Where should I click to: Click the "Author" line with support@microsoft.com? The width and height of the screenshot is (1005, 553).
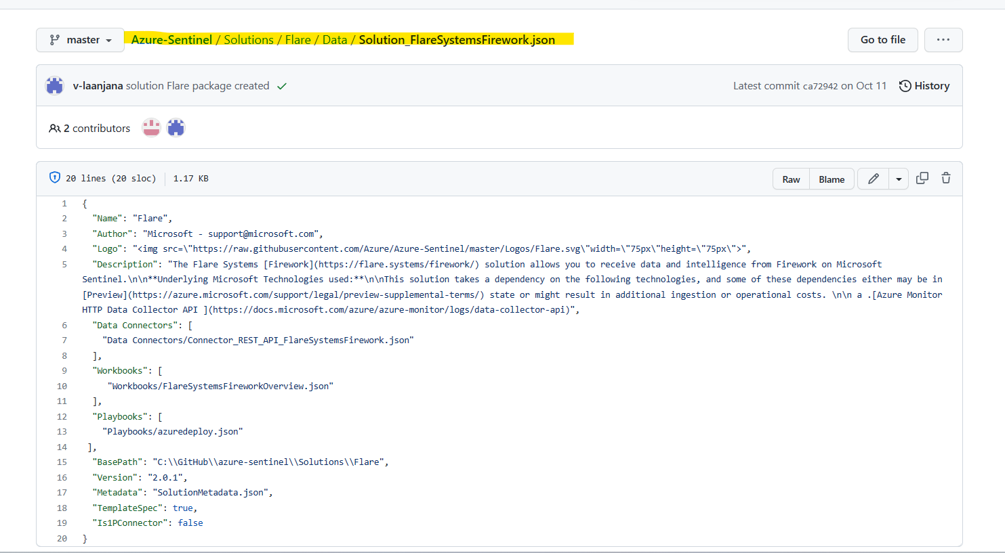click(208, 234)
